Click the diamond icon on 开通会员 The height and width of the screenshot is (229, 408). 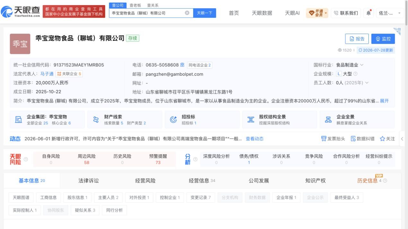312,13
